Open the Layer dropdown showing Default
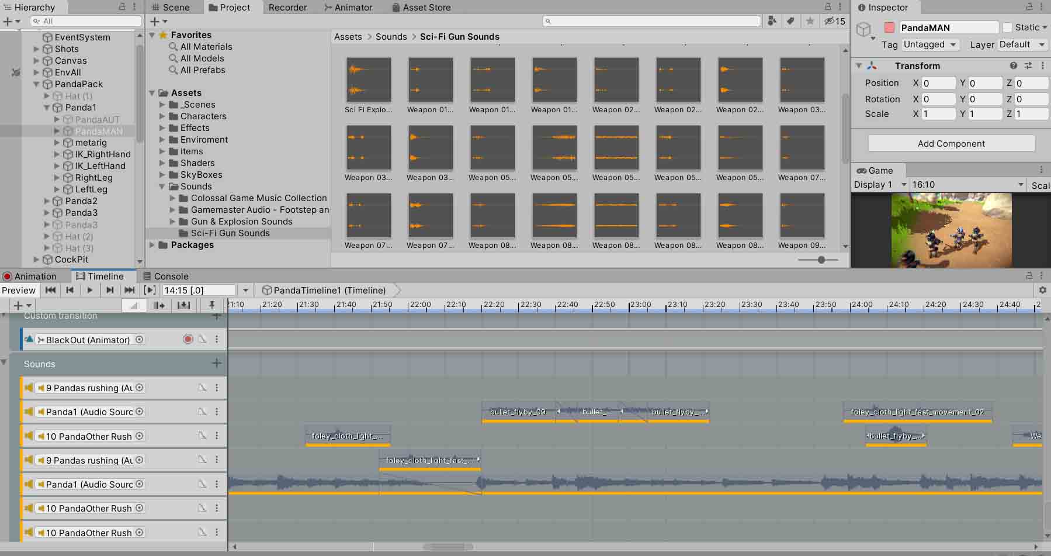This screenshot has width=1051, height=556. [x=1022, y=44]
